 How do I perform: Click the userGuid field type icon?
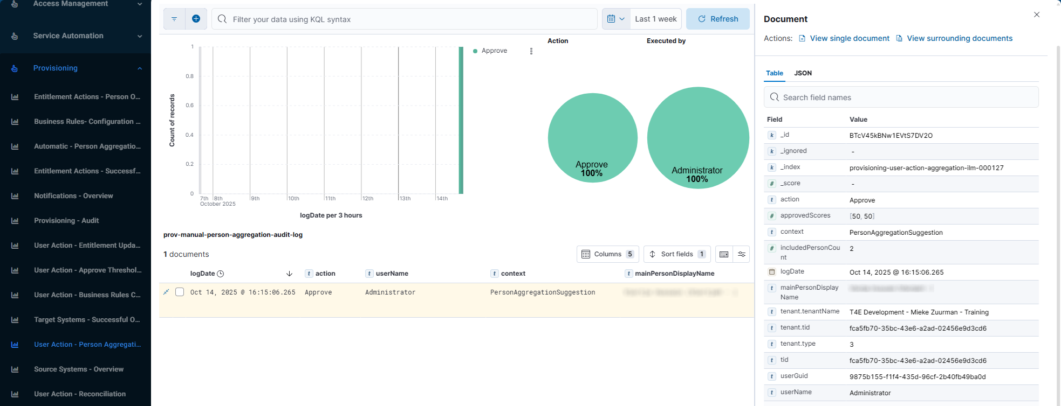click(772, 376)
